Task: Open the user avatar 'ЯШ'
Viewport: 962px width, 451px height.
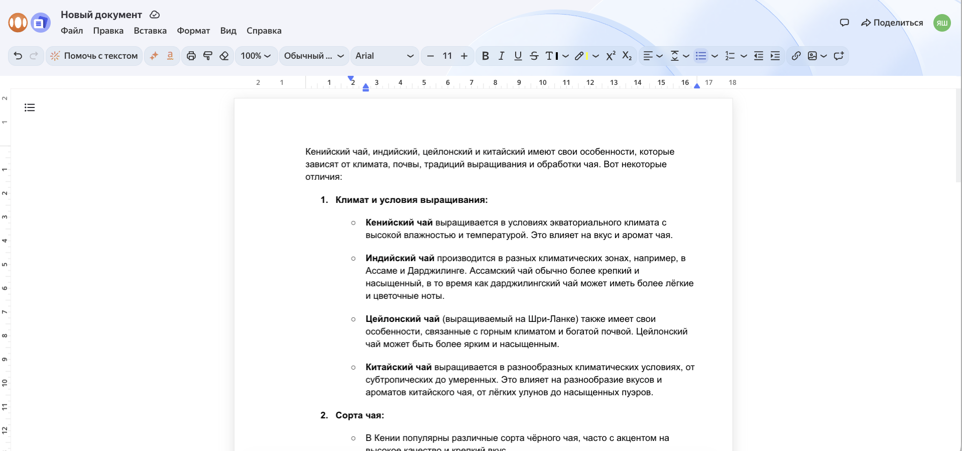Action: pyautogui.click(x=942, y=23)
